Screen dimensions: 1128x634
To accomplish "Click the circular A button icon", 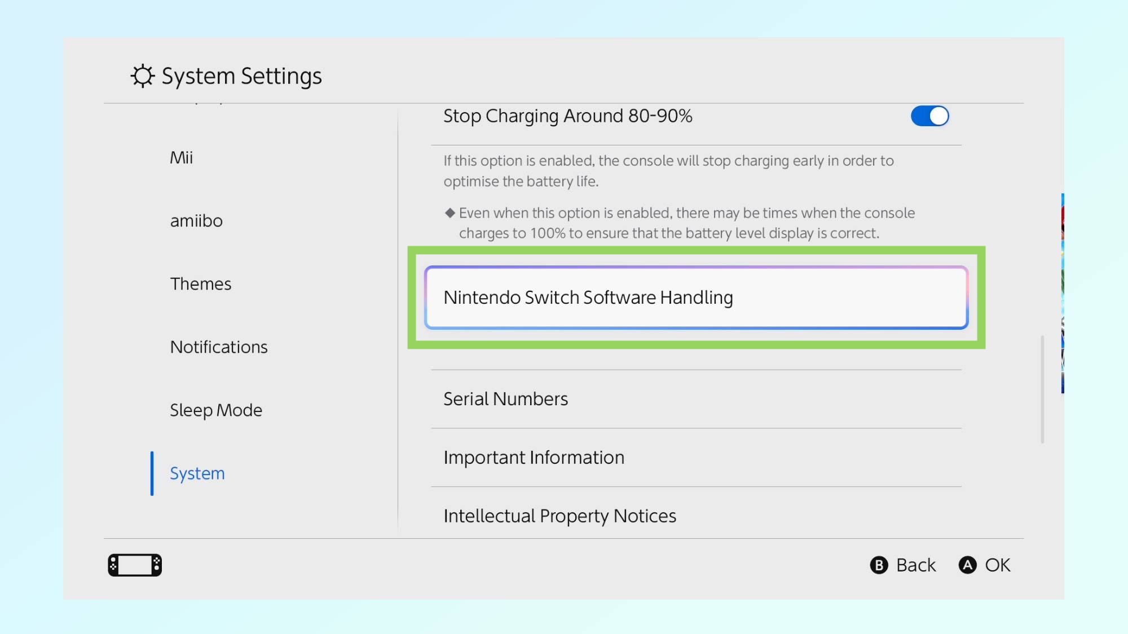I will coord(967,565).
